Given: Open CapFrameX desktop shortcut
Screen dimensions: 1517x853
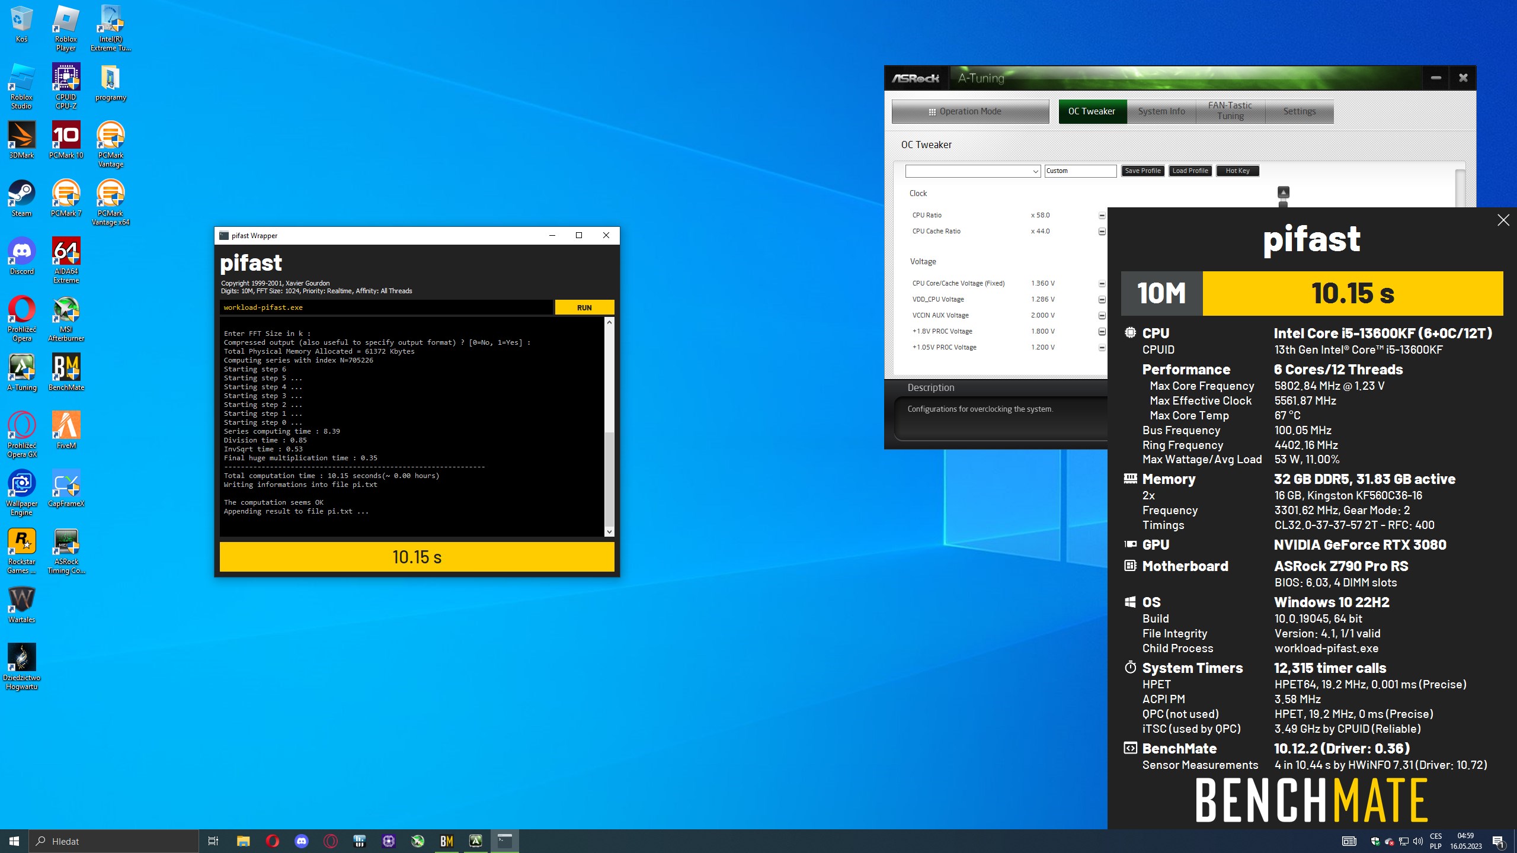Looking at the screenshot, I should click(x=66, y=489).
